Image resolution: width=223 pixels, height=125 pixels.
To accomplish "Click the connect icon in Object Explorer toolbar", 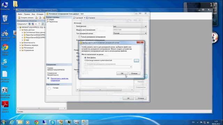I will coord(30,24).
